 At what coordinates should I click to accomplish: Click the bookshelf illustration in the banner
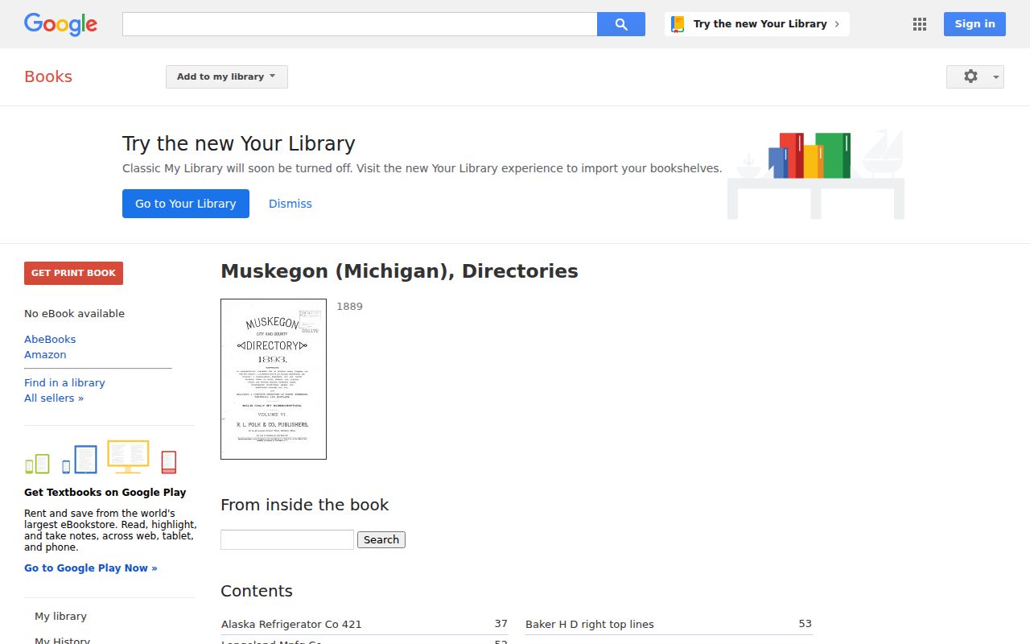[x=815, y=174]
